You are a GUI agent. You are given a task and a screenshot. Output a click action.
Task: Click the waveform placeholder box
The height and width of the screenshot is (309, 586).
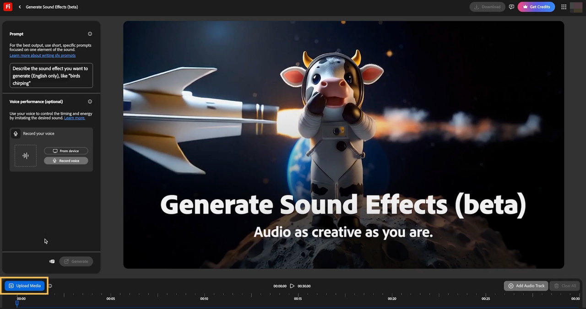point(26,156)
